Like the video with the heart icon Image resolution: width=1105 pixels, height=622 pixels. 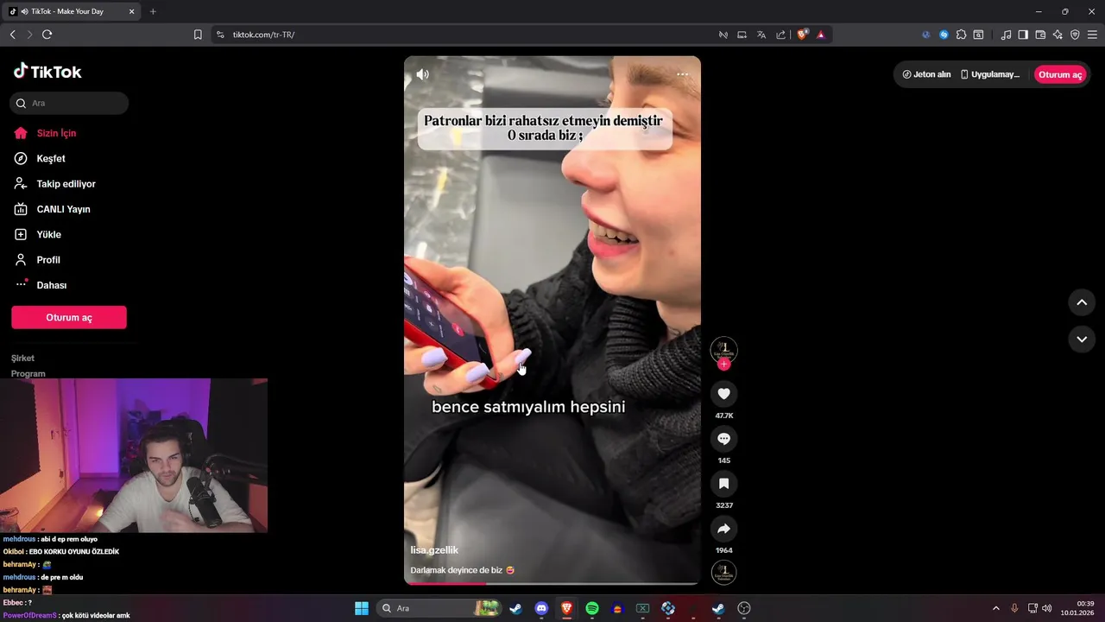click(723, 394)
